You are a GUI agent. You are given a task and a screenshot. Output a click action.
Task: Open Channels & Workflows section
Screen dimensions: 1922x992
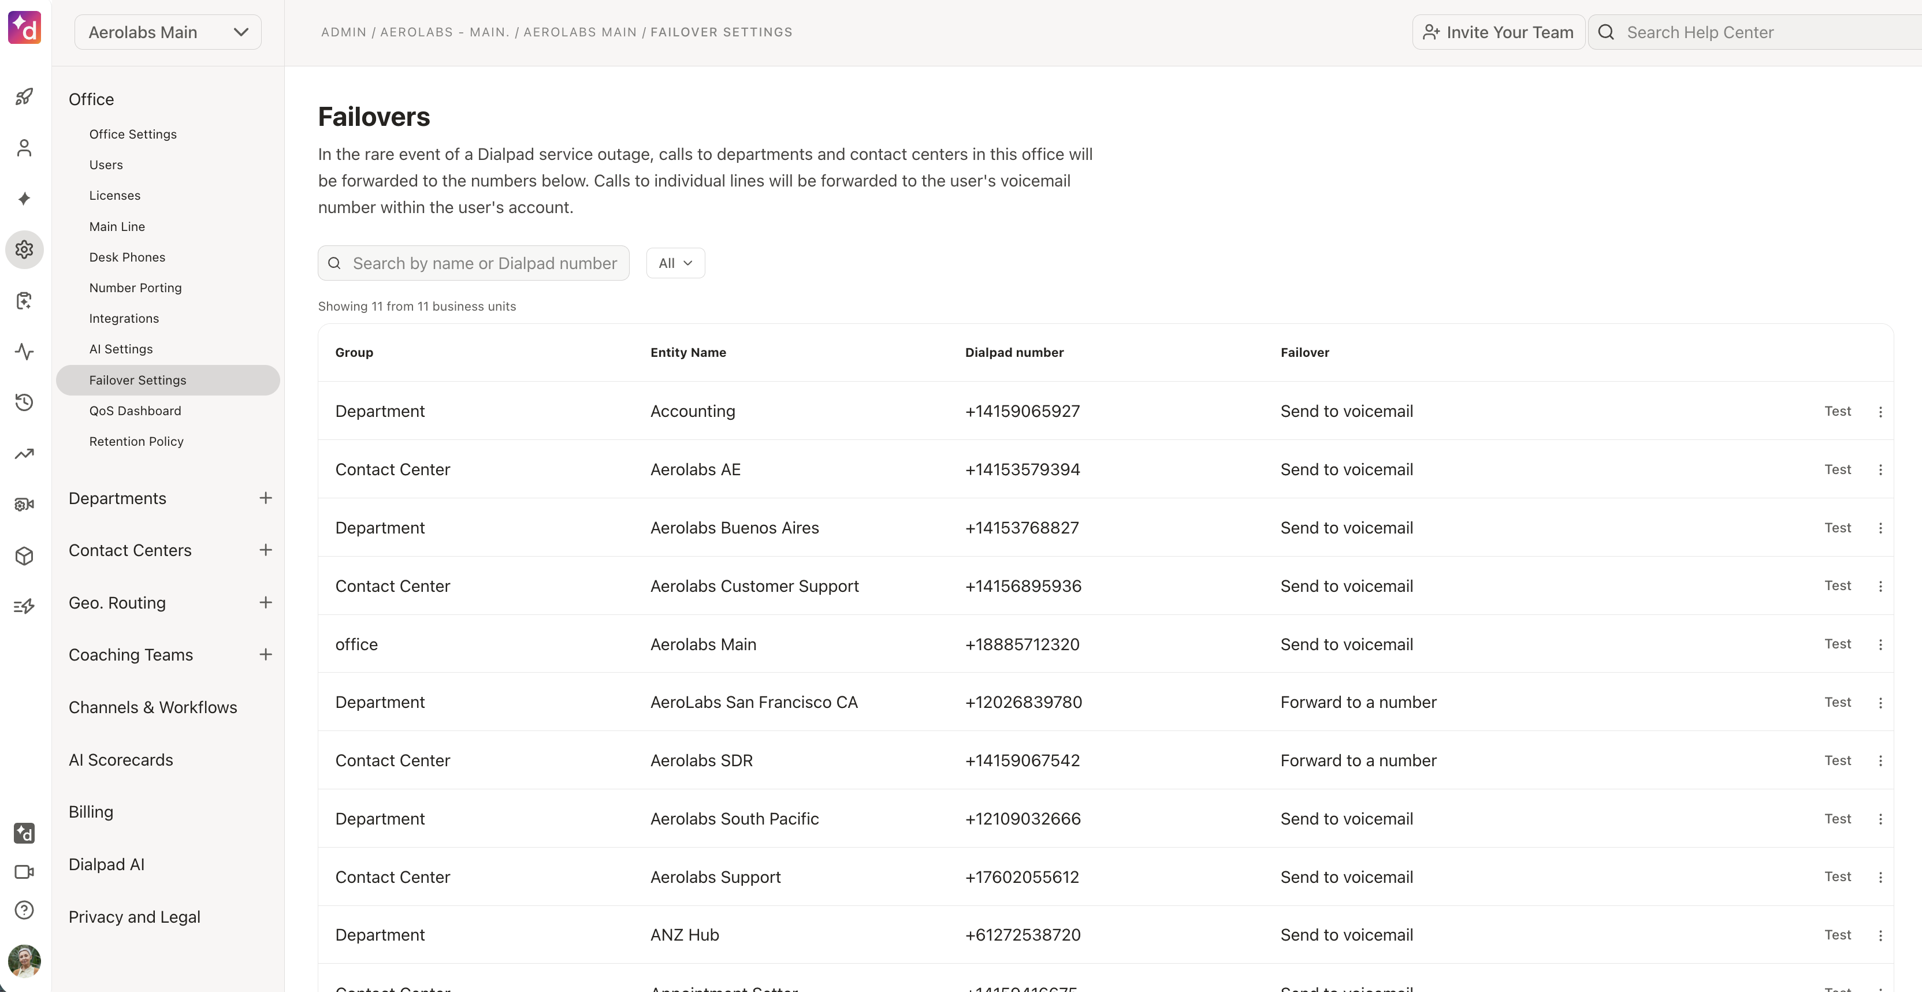pyautogui.click(x=153, y=707)
